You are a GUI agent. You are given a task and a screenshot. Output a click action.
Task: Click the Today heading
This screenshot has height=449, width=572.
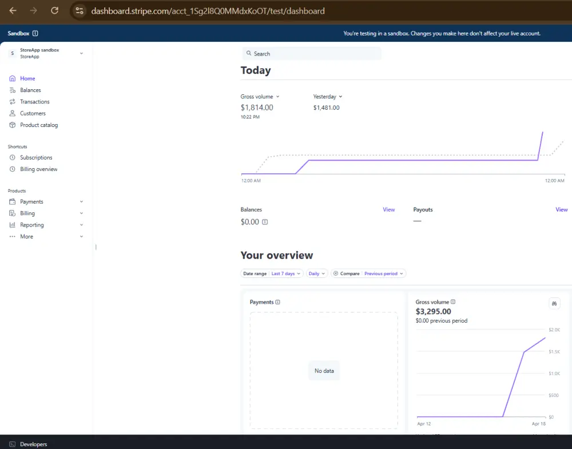pyautogui.click(x=255, y=70)
